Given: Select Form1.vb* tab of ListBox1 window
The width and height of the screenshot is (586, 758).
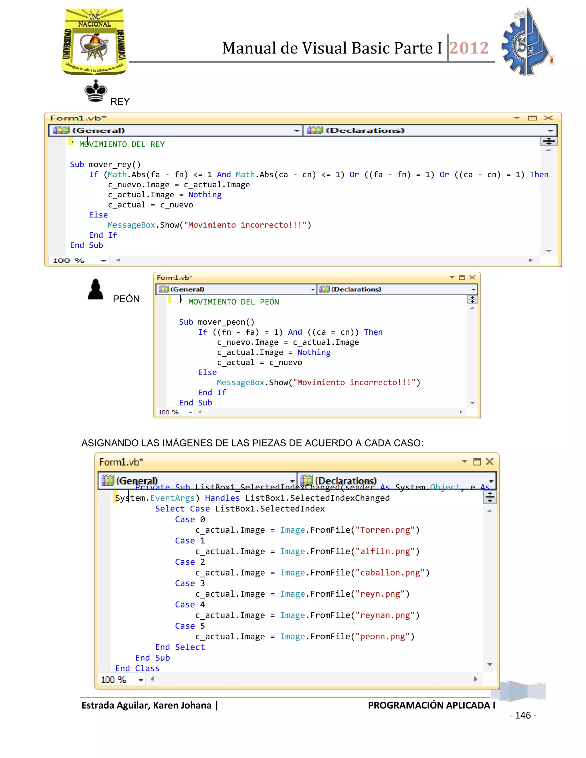Looking at the screenshot, I should click(x=121, y=462).
